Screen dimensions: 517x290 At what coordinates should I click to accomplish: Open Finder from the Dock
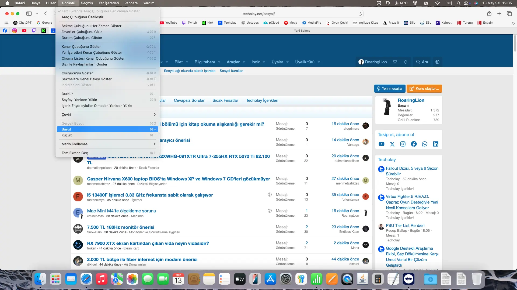(x=40, y=279)
